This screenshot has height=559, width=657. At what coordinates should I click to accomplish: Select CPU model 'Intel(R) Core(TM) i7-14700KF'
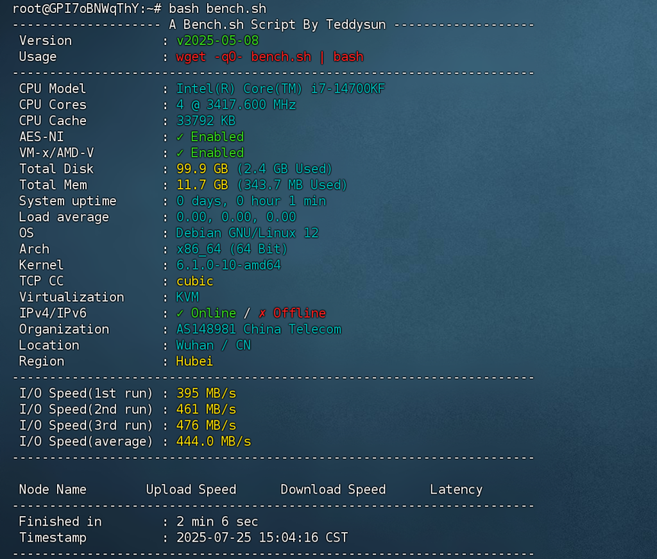(x=280, y=89)
